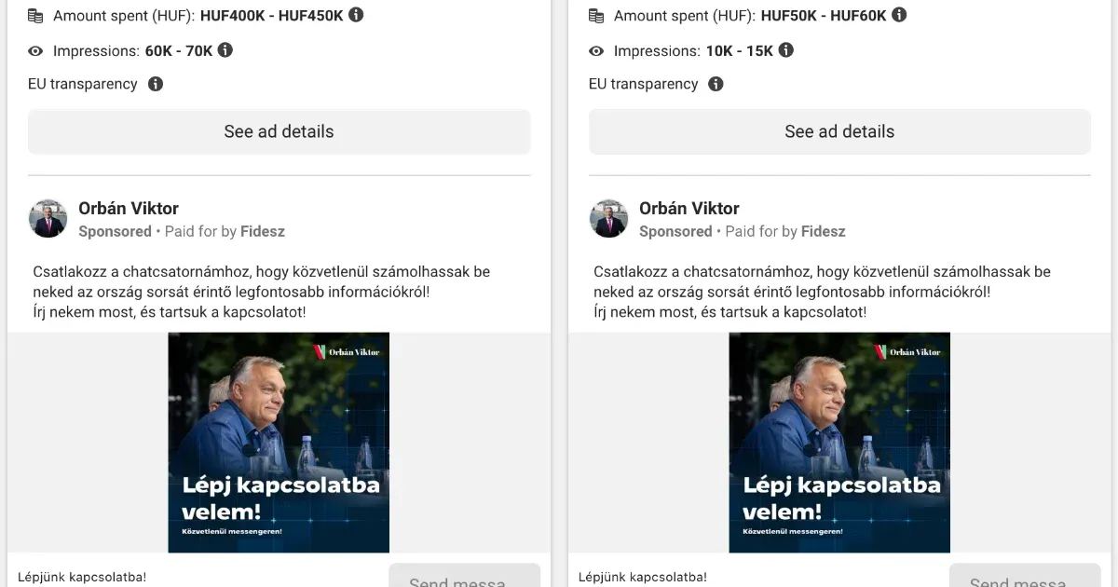This screenshot has height=587, width=1118.
Task: Click info icon beside HUF50K - HUF60K amount
Action: pyautogui.click(x=898, y=15)
